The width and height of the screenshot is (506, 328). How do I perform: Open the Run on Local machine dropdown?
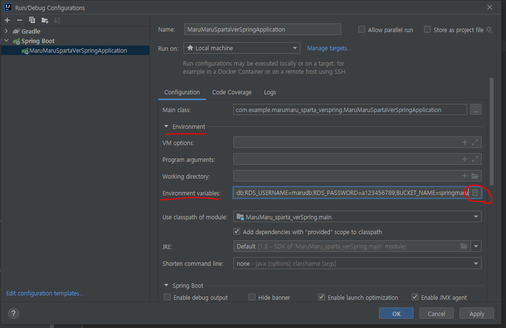tap(242, 48)
